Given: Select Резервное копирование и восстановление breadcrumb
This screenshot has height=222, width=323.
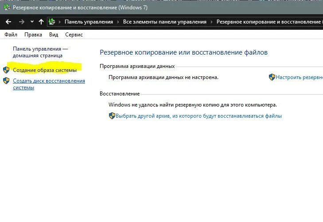Looking at the screenshot, I should tap(270, 22).
